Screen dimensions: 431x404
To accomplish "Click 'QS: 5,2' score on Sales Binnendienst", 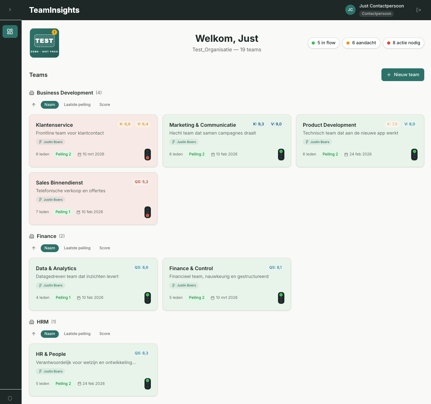I will 141,182.
